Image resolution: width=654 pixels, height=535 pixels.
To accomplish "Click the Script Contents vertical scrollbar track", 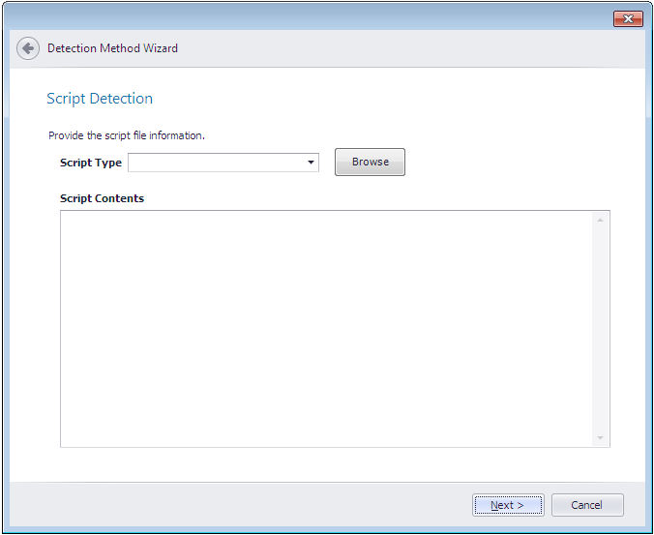I will 600,329.
